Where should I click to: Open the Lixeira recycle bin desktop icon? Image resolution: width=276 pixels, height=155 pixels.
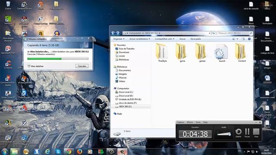point(8,5)
